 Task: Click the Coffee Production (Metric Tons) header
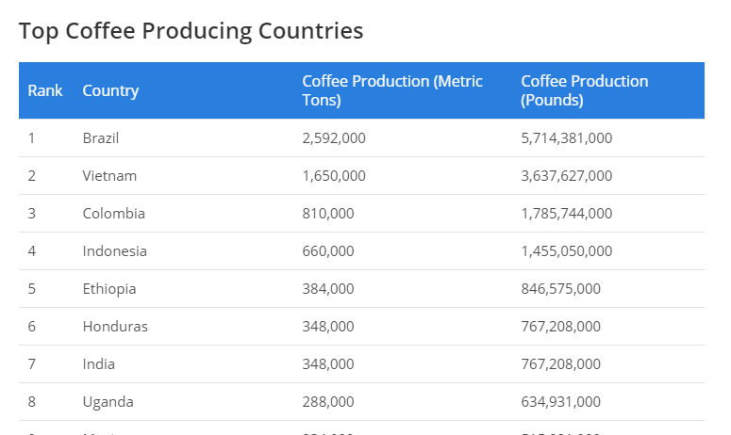(392, 90)
